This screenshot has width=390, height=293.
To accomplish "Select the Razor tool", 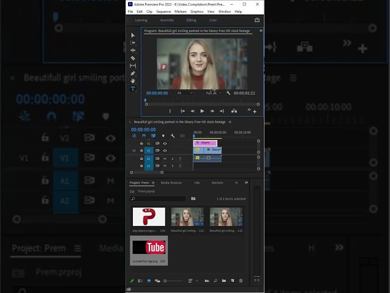I will point(133,58).
